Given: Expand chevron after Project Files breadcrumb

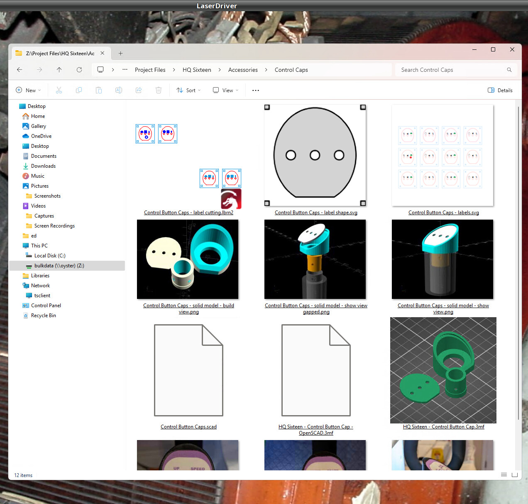Looking at the screenshot, I should point(174,70).
